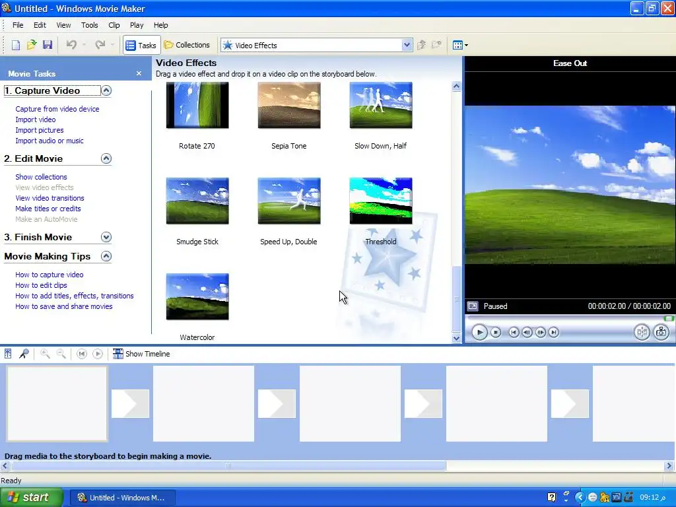This screenshot has width=676, height=507.
Task: Select the Smudge Stick effect thumbnail
Action: click(197, 201)
